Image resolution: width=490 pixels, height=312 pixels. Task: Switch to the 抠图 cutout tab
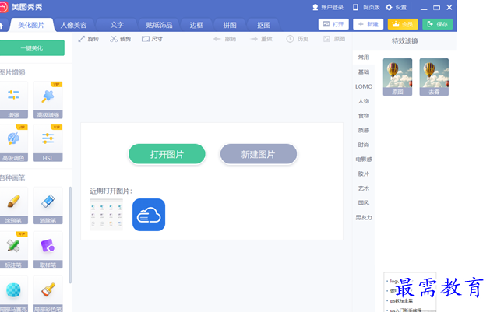[x=263, y=25]
